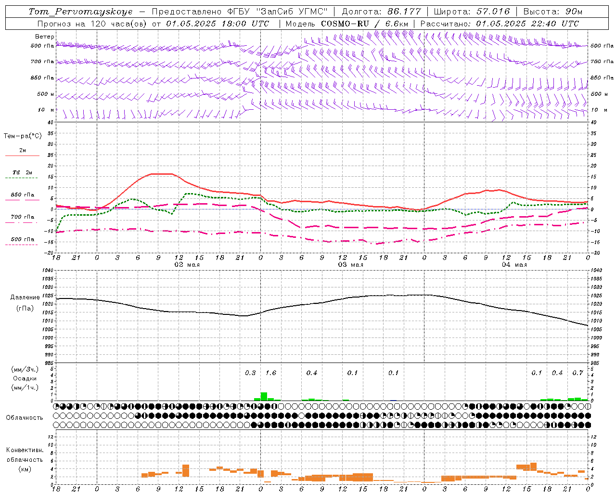This screenshot has width=616, height=493.
Task: Click the '(гПа)' unit under Давление
Action: (x=25, y=309)
